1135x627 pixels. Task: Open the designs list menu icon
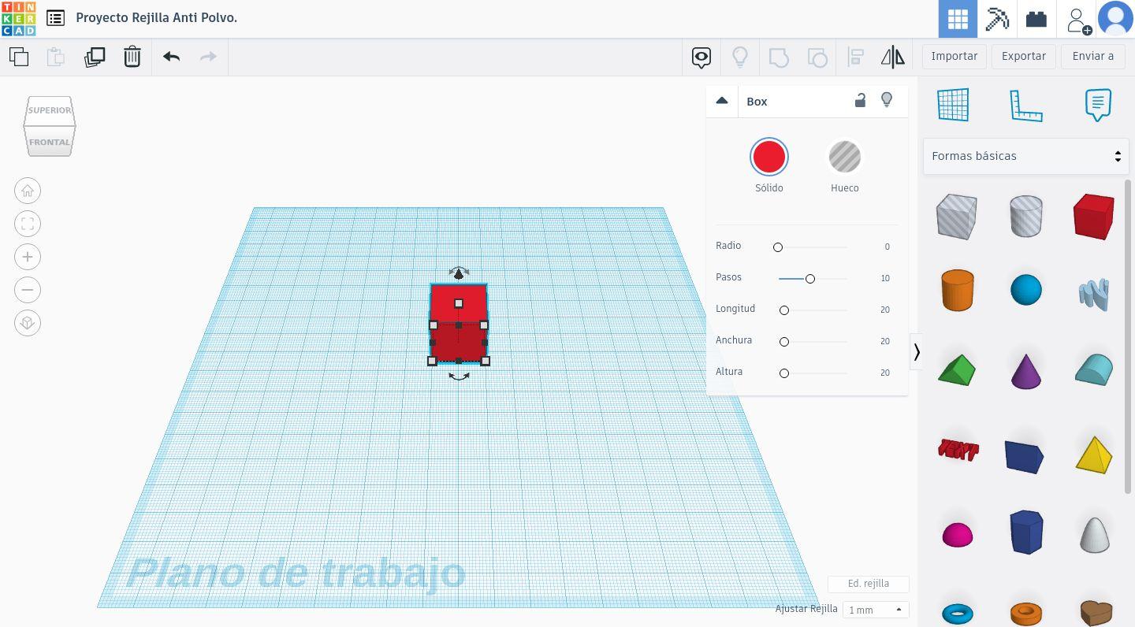pos(55,18)
